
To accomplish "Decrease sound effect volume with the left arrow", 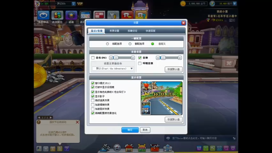I will [x=158, y=58].
